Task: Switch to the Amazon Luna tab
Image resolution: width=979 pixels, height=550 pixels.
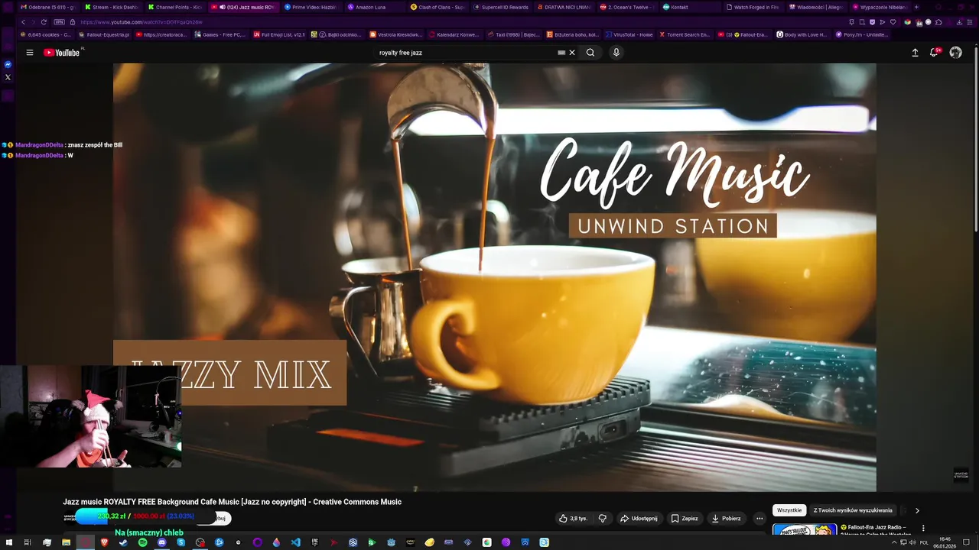Action: pyautogui.click(x=374, y=7)
